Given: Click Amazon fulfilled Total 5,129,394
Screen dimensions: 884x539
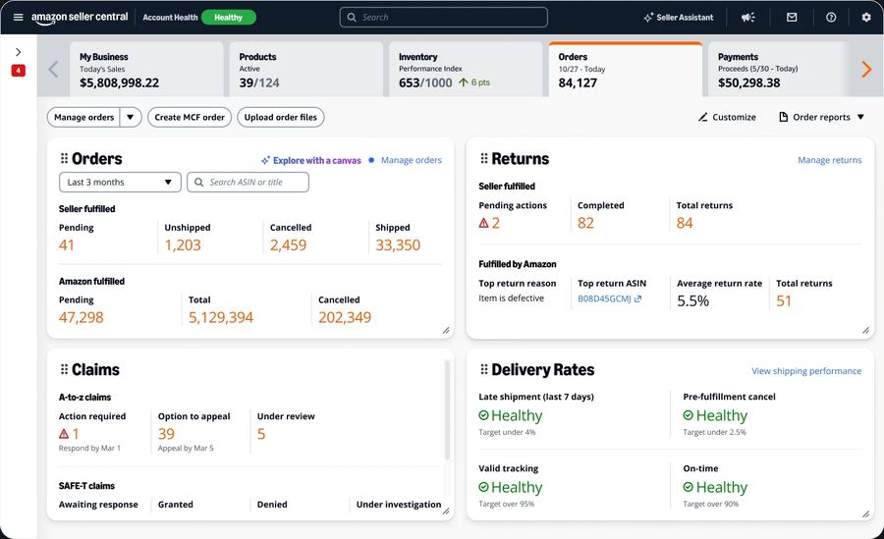Looking at the screenshot, I should (221, 317).
